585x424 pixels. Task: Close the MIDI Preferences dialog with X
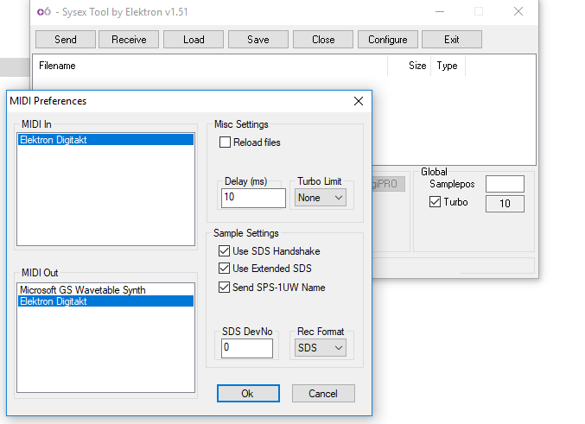359,101
